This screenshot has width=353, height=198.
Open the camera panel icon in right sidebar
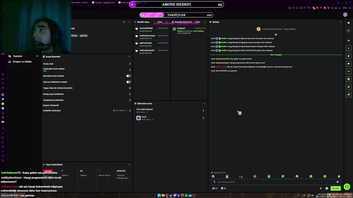click(x=349, y=79)
